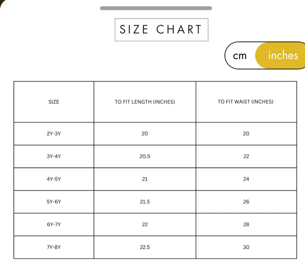Tap the gray sheet drag handle

[156, 8]
